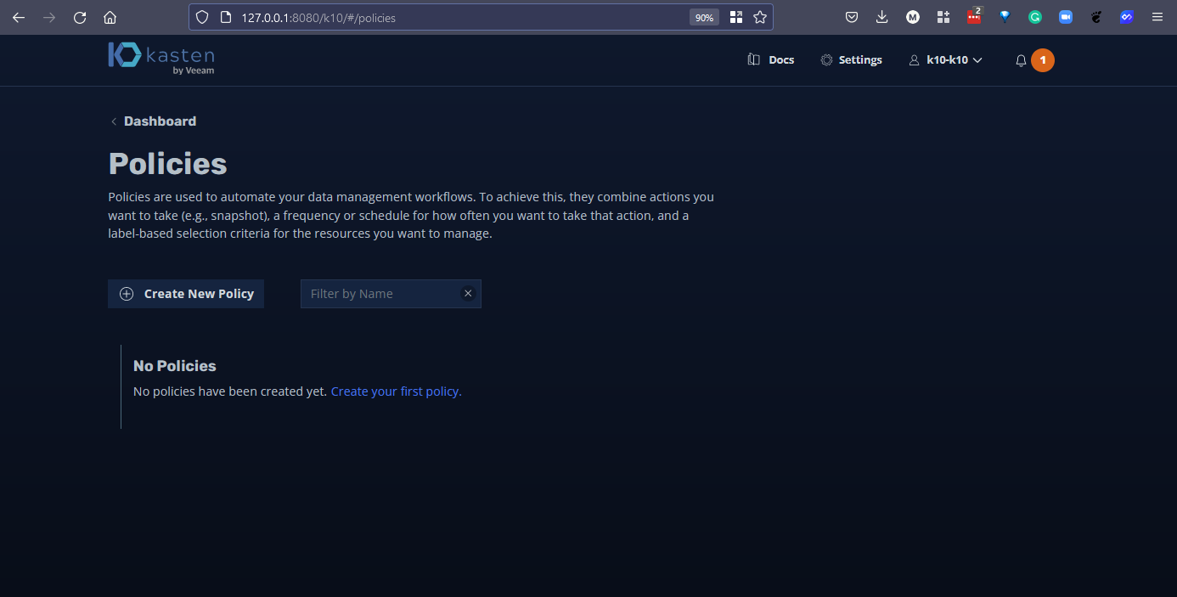
Task: Bookmark this page with star icon
Action: pyautogui.click(x=760, y=17)
